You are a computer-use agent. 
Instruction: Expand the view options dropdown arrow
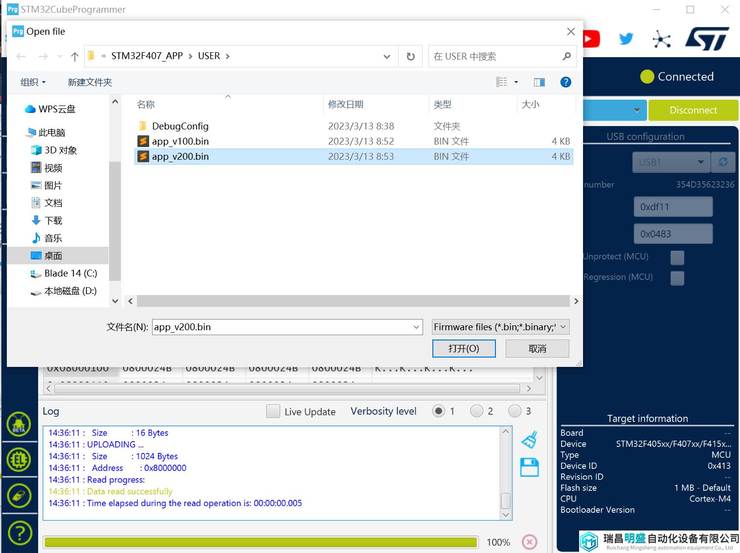pos(516,82)
